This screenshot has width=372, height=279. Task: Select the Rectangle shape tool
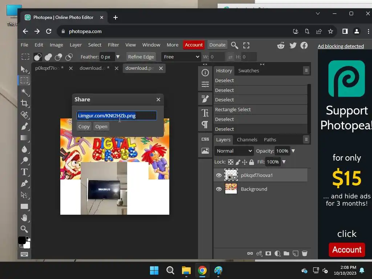coord(24,206)
